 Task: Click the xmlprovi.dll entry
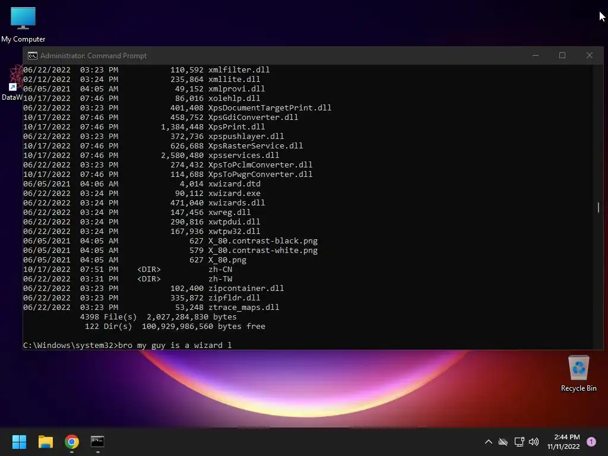236,89
